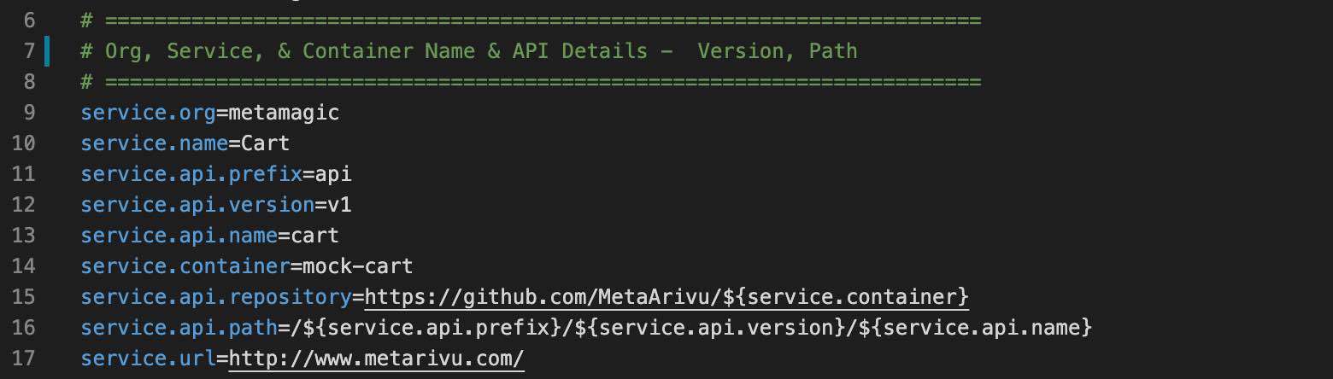The height and width of the screenshot is (379, 1333).
Task: Click the mock-cart container value
Action: pyautogui.click(x=358, y=266)
